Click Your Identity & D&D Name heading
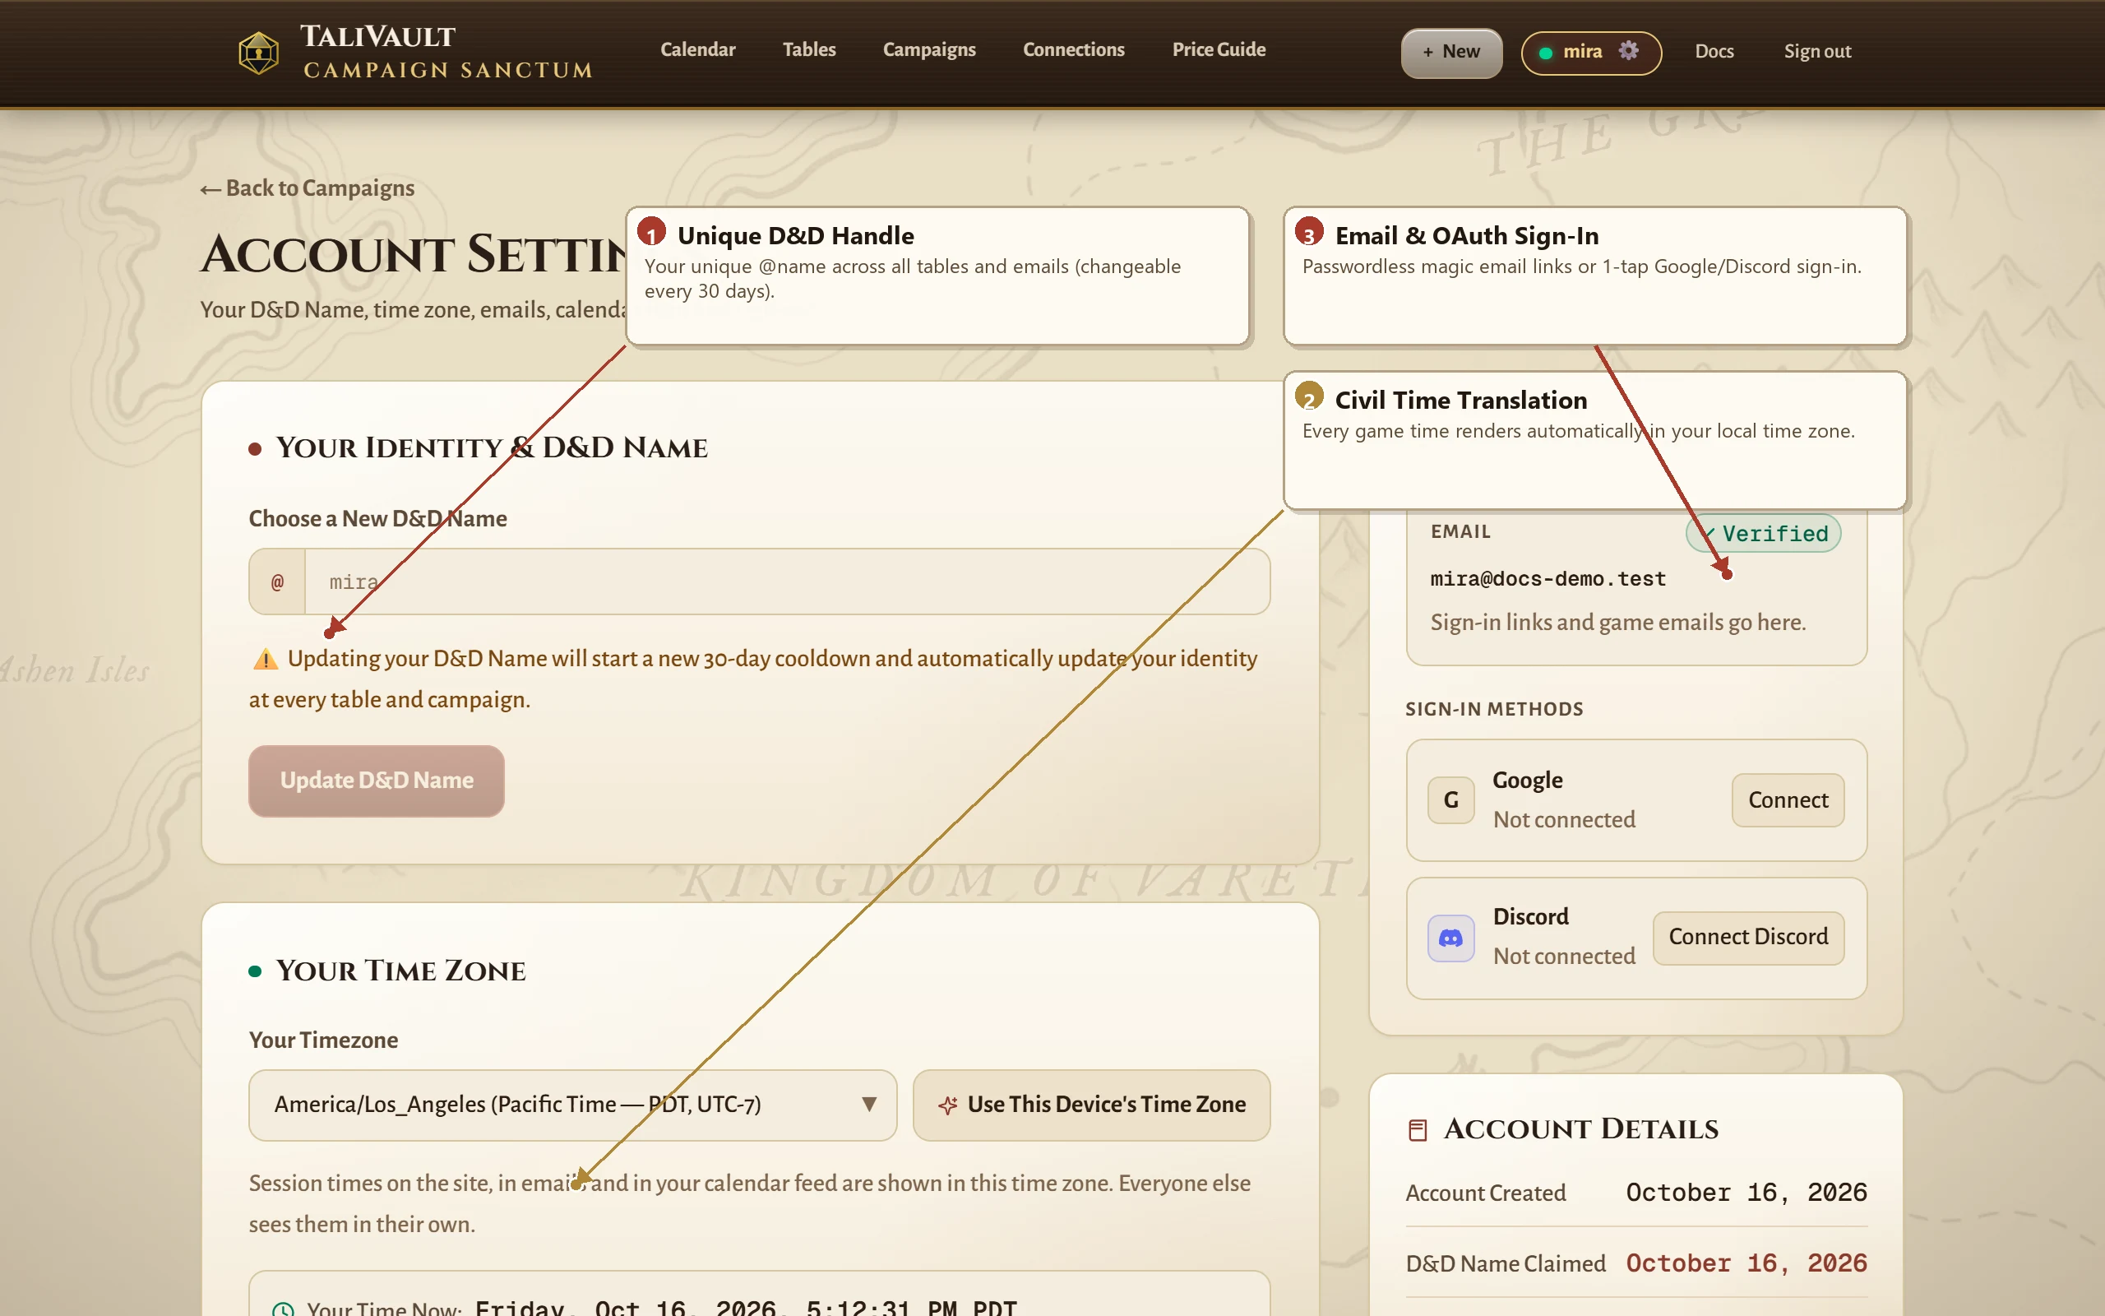This screenshot has width=2105, height=1316. tap(492, 448)
